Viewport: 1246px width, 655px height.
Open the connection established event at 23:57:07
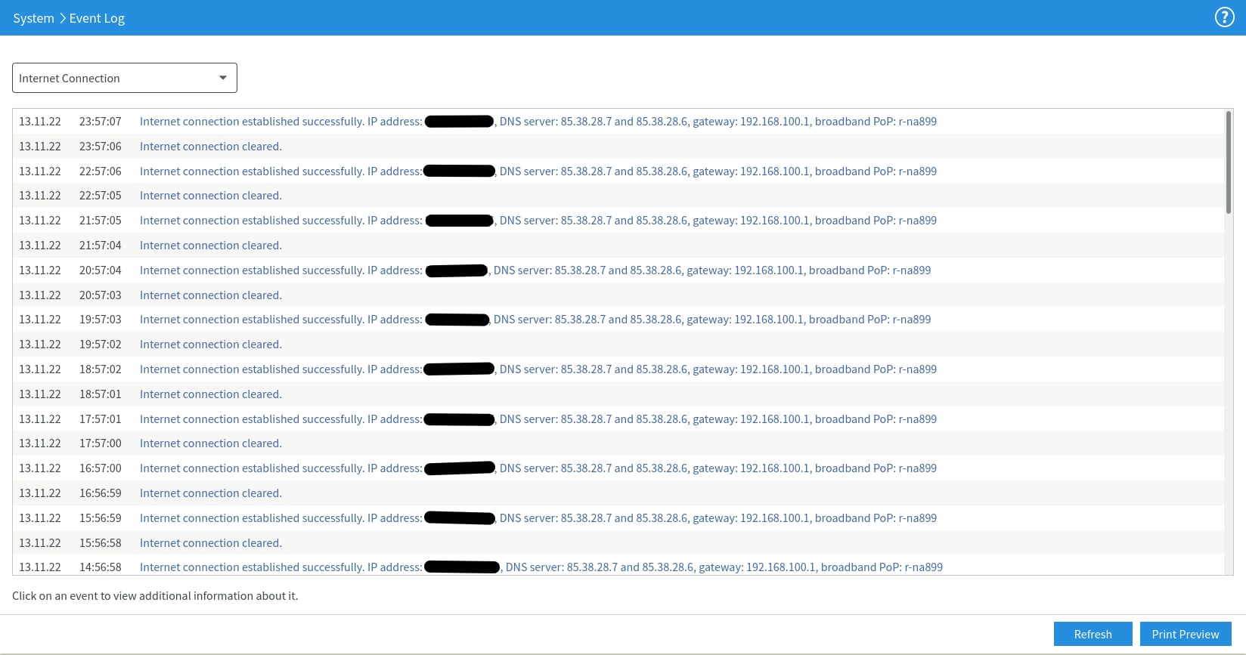coord(618,122)
